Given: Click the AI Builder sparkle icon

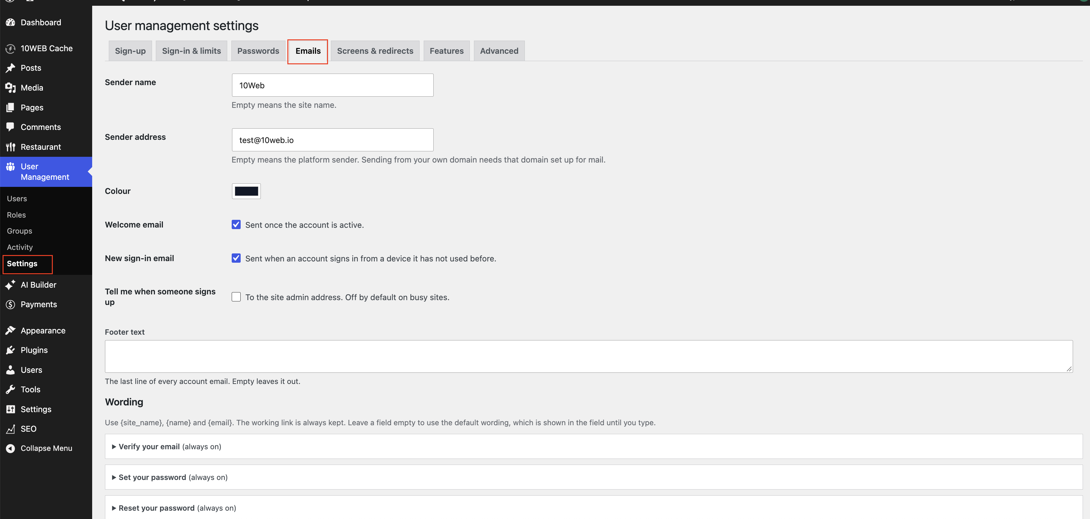Looking at the screenshot, I should pyautogui.click(x=11, y=285).
